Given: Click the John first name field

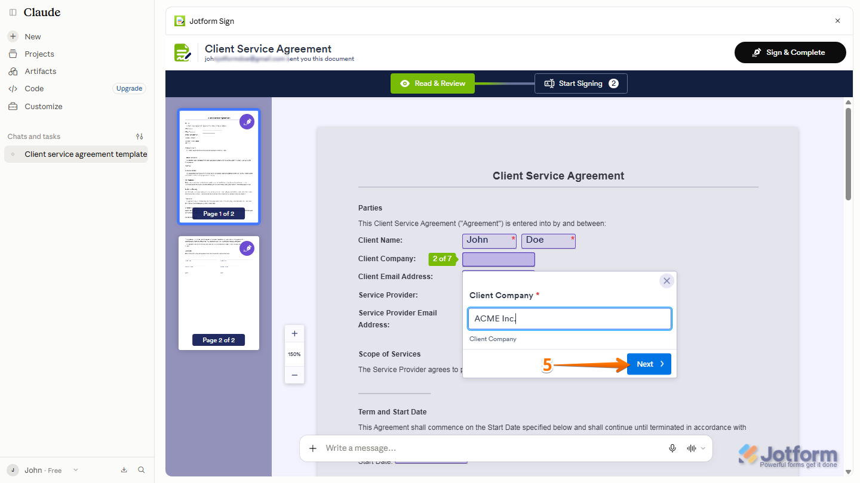Looking at the screenshot, I should (489, 240).
